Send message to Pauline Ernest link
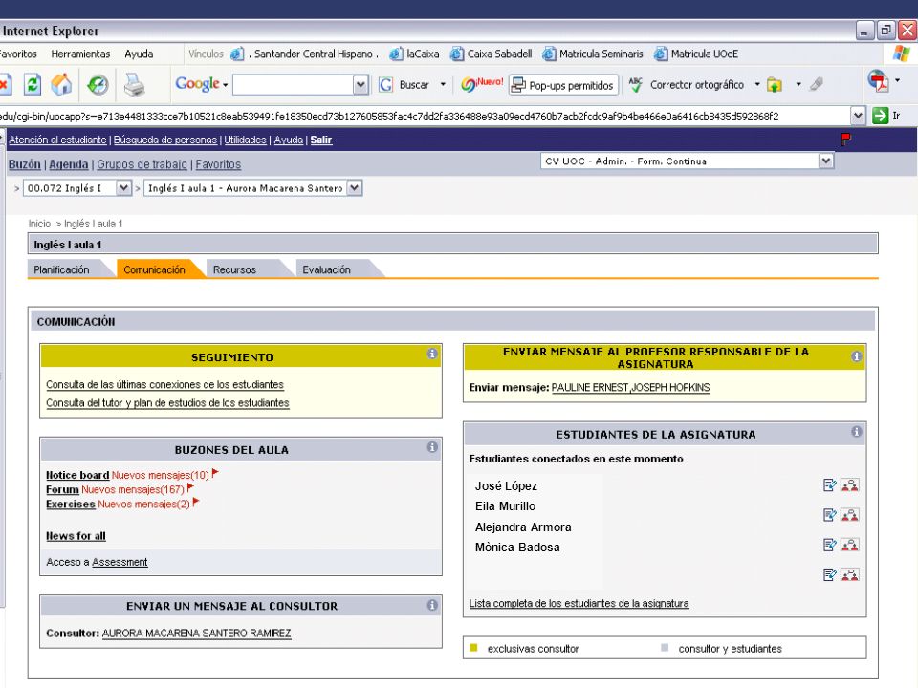 pyautogui.click(x=590, y=387)
